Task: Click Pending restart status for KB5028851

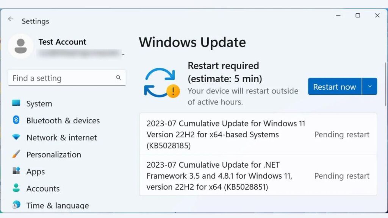Action: tap(342, 176)
